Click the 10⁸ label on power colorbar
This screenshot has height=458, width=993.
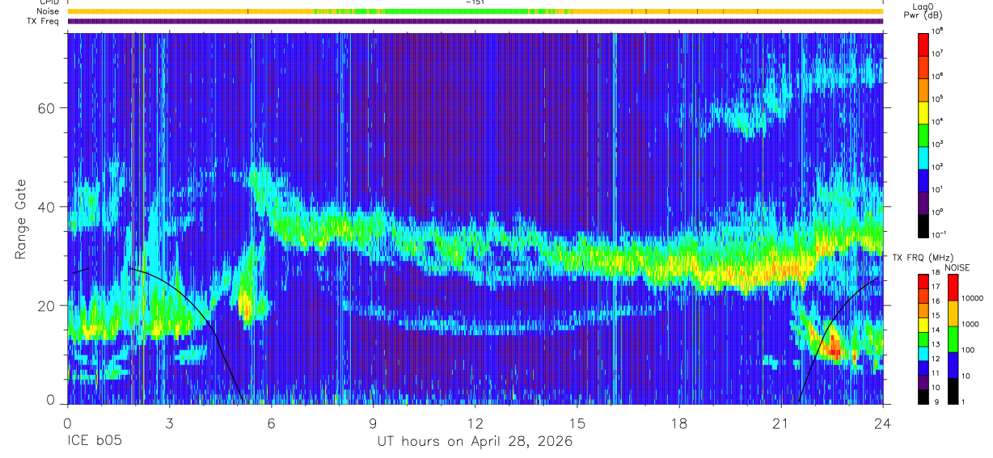coord(939,31)
